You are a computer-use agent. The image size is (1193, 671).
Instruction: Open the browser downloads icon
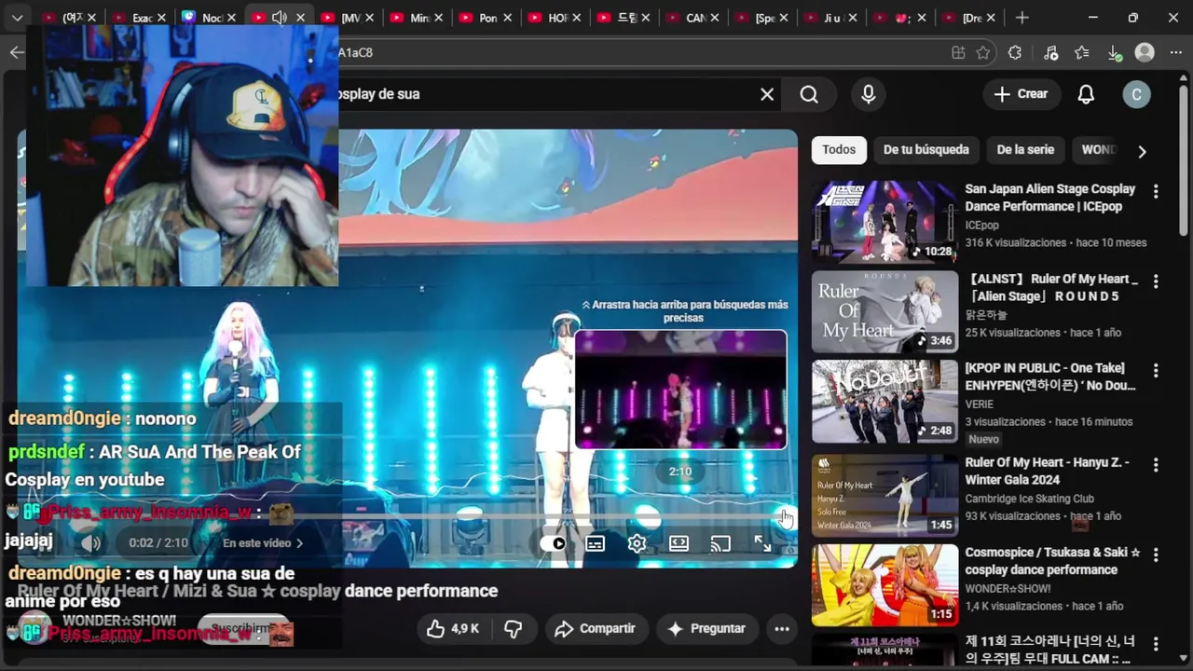1115,53
